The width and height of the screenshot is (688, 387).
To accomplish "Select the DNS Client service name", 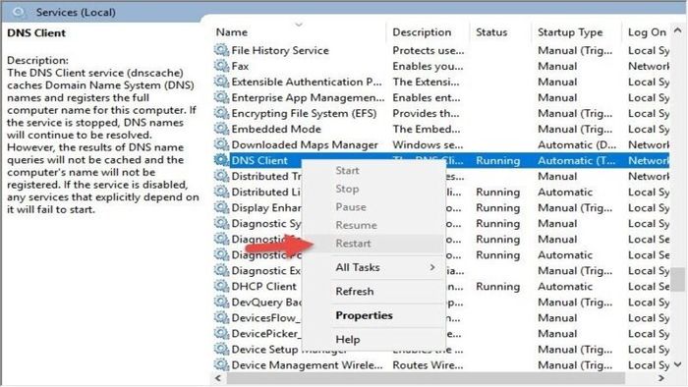I will coord(259,160).
